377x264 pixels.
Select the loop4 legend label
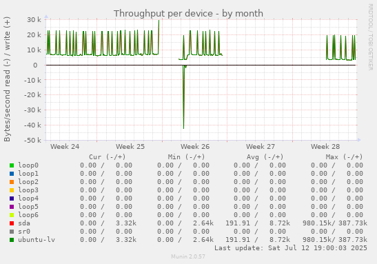[28, 199]
